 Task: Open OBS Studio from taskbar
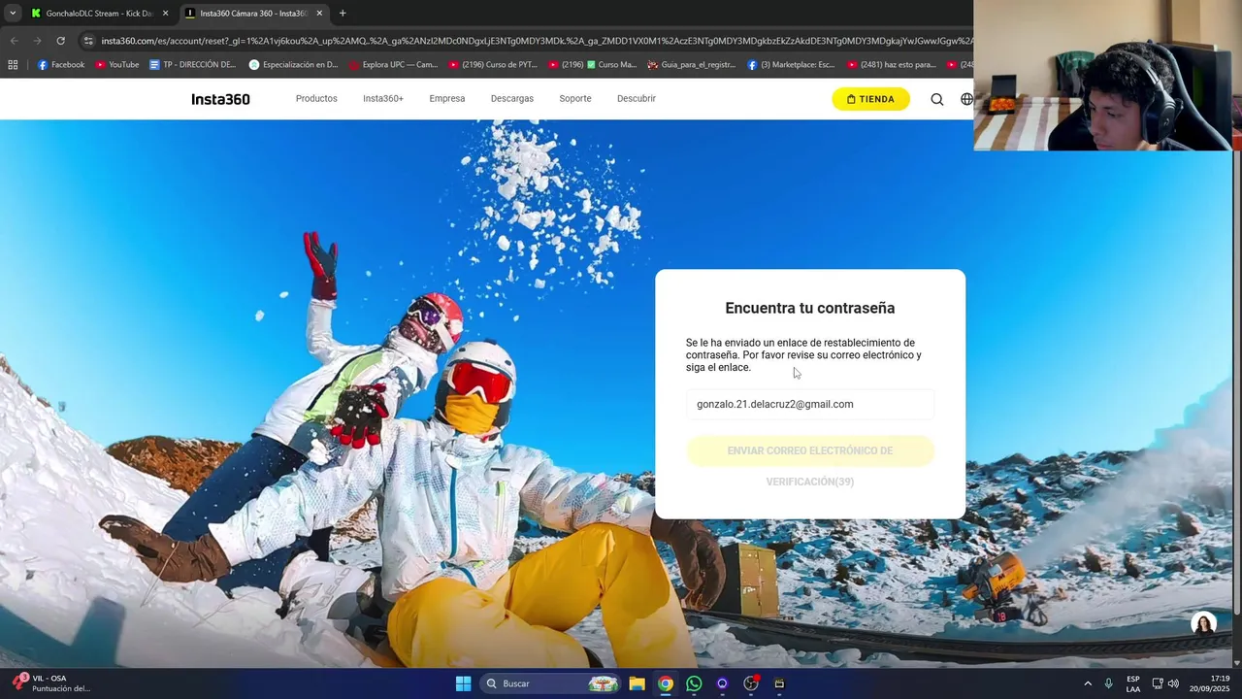coord(751,683)
